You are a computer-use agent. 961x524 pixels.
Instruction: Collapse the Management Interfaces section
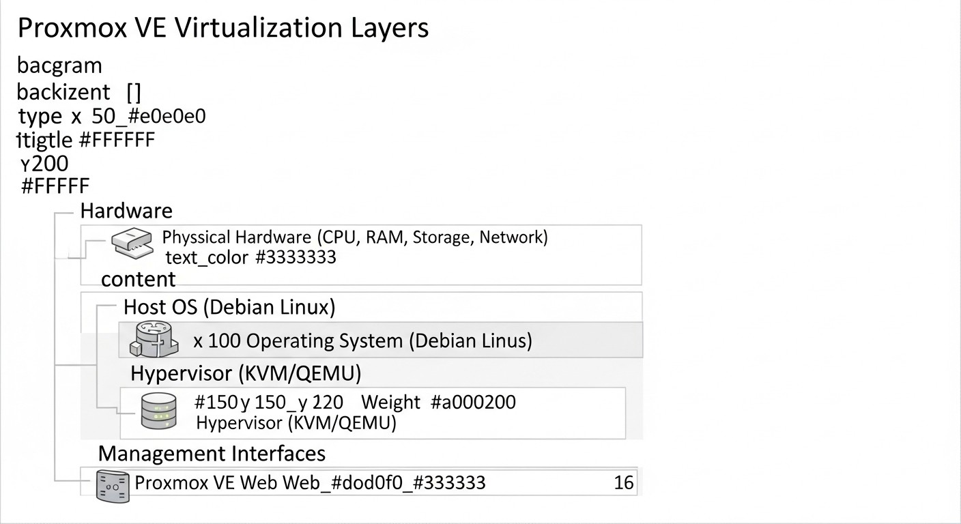212,453
